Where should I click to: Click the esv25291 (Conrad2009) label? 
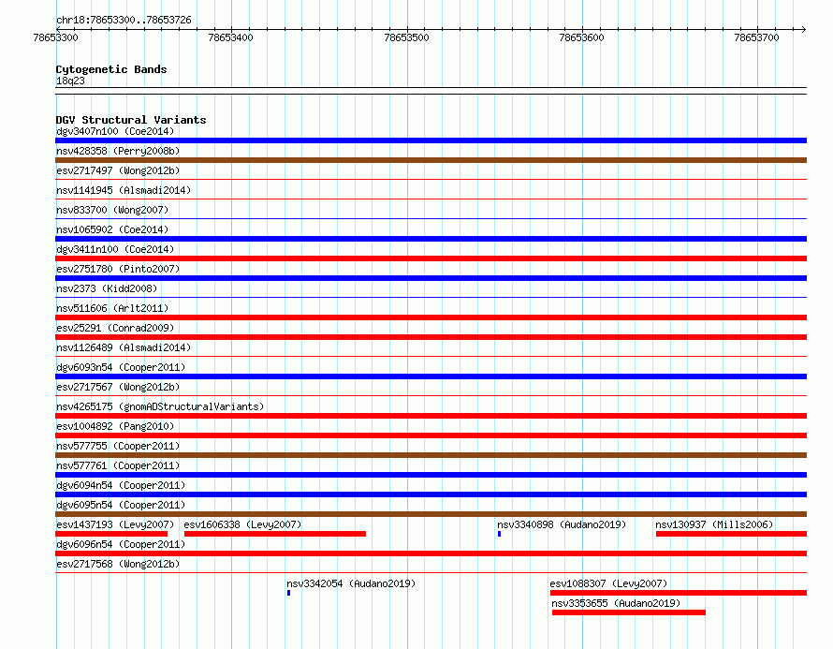(115, 328)
